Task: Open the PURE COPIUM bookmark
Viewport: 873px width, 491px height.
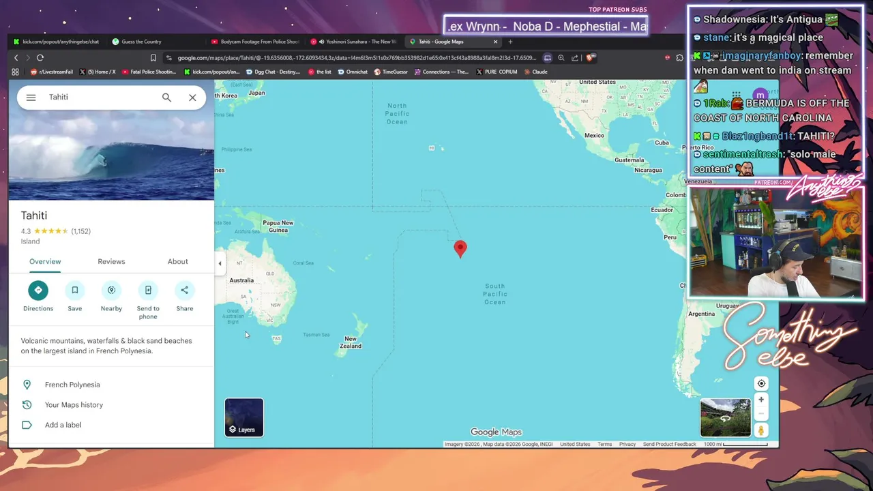Action: pos(497,72)
